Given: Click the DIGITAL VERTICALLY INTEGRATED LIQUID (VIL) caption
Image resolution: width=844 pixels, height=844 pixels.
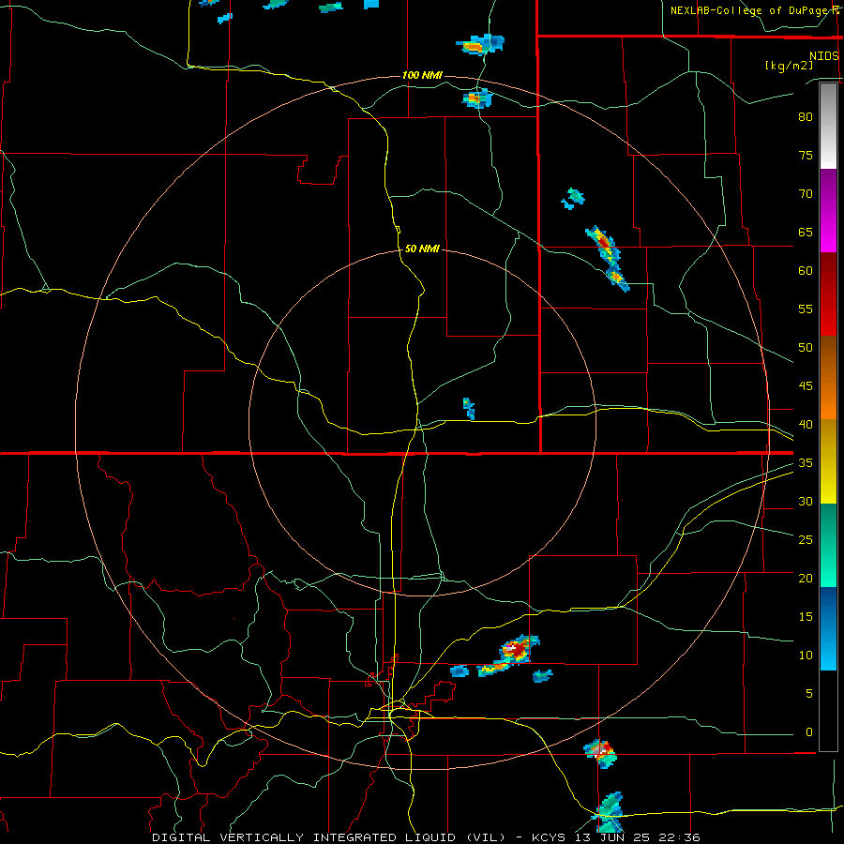Looking at the screenshot, I should point(329,837).
